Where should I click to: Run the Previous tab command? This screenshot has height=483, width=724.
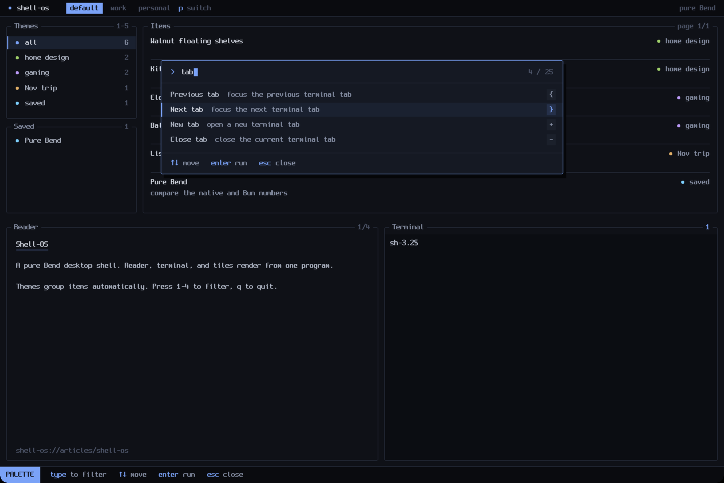362,94
